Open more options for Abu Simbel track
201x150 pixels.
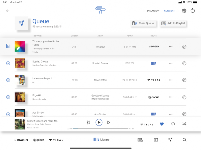(x=171, y=114)
